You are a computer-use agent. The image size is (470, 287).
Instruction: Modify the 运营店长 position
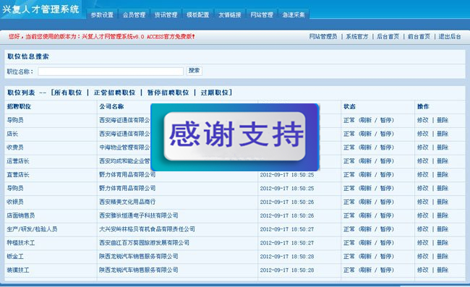pyautogui.click(x=423, y=161)
